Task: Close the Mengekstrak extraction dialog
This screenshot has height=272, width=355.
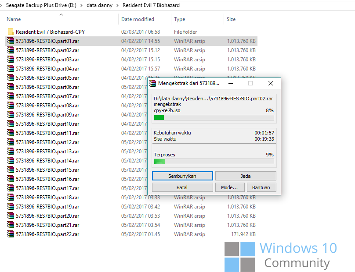Action: (270, 83)
